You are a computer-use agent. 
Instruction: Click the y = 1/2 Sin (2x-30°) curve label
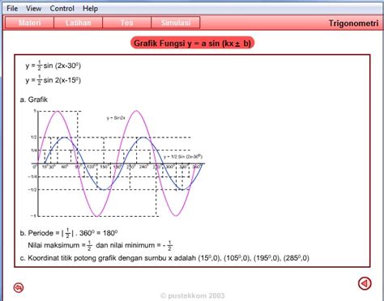point(183,156)
